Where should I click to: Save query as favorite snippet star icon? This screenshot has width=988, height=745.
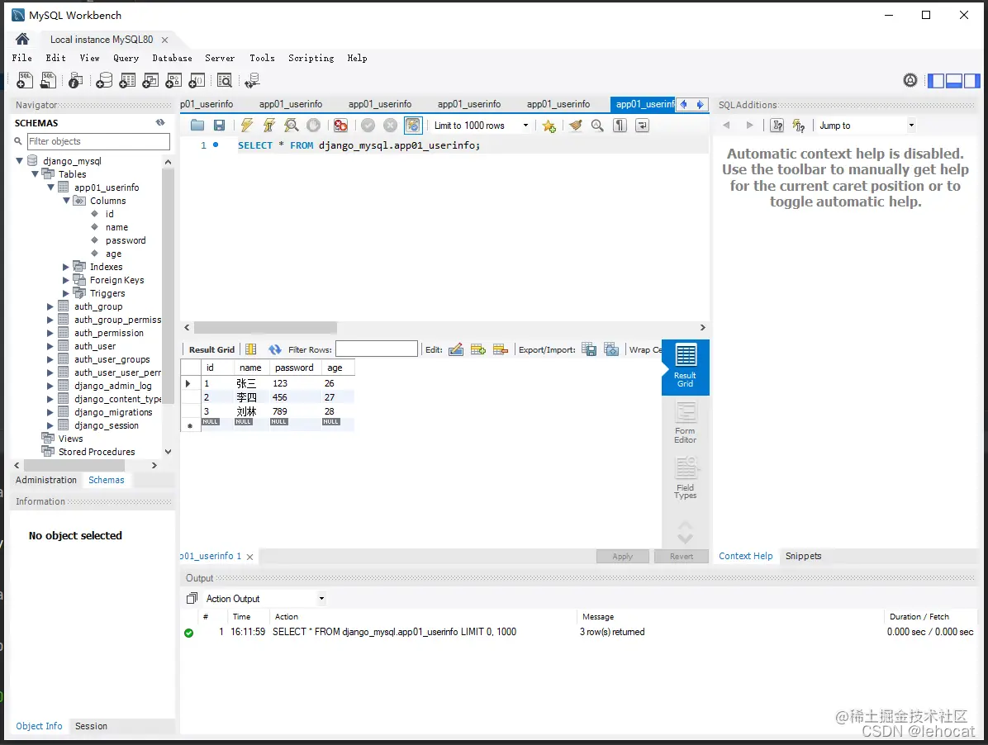coord(549,126)
